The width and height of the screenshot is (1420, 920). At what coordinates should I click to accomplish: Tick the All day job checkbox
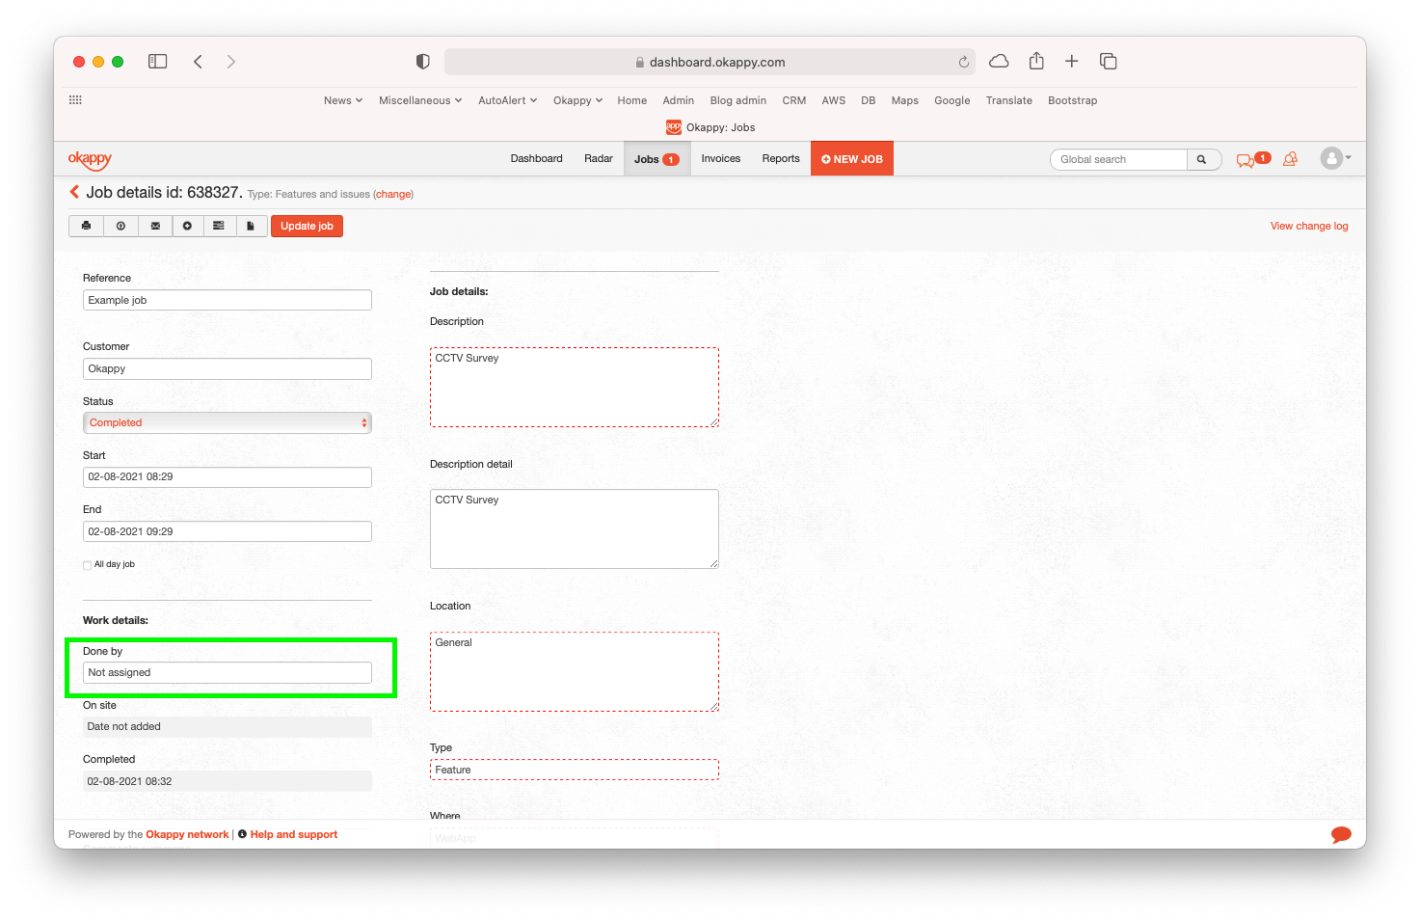(88, 565)
